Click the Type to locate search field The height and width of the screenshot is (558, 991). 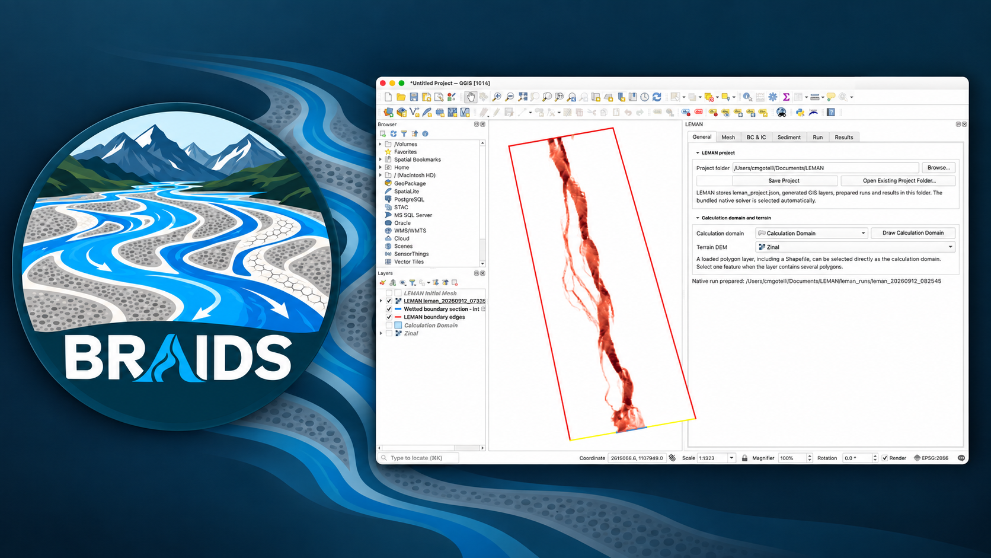tap(418, 458)
